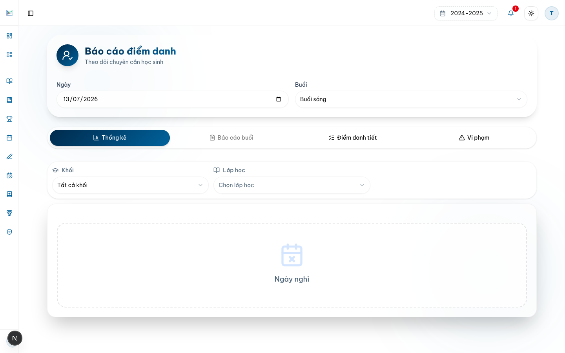Toggle the light/dark theme sun button
Screen dimensions: 565x353
tap(531, 13)
